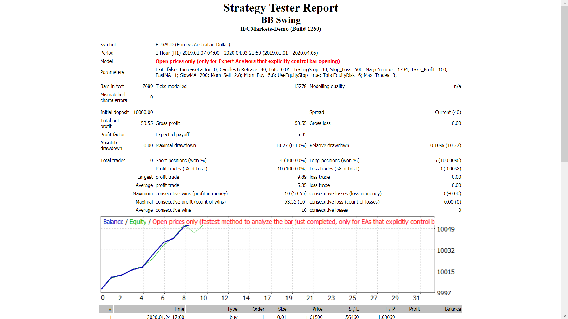The image size is (568, 319).
Task: Click the Balance legend label on the chart
Action: [113, 222]
